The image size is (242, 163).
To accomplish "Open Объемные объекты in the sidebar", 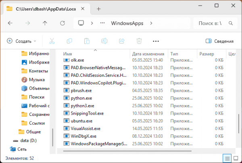I will coord(35,89).
